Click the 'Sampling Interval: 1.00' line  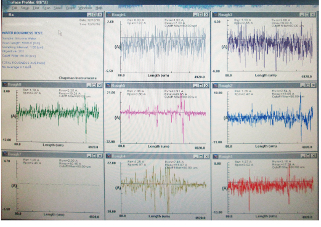click(23, 47)
